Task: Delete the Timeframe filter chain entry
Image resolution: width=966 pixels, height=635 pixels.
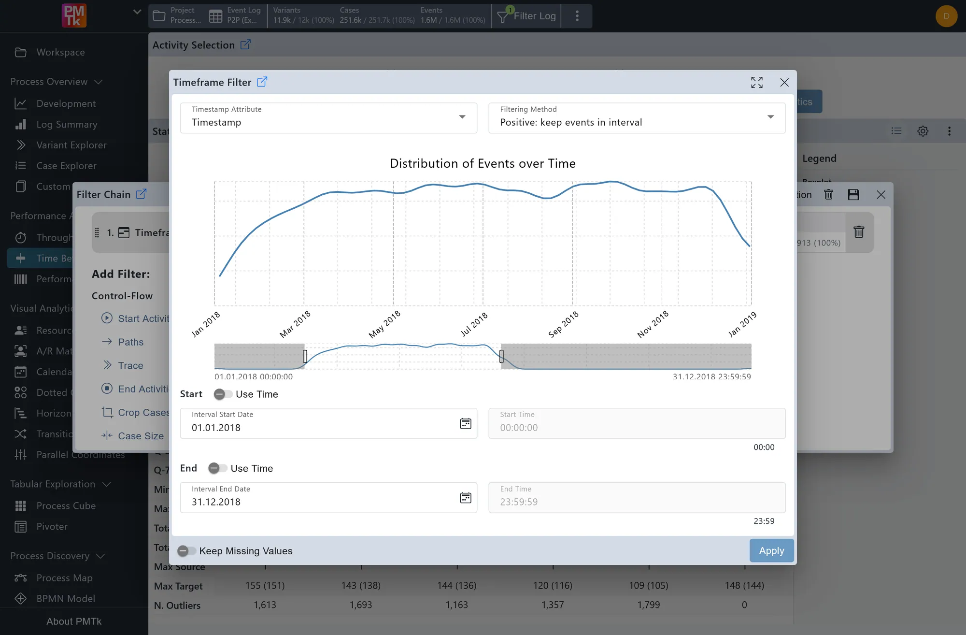Action: [x=859, y=232]
